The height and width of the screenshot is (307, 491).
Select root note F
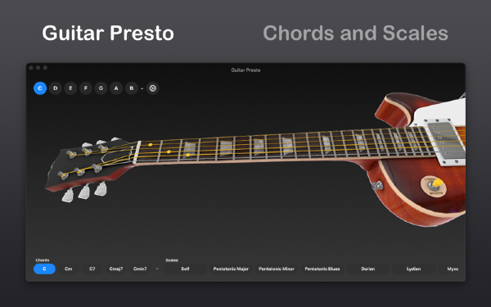86,88
